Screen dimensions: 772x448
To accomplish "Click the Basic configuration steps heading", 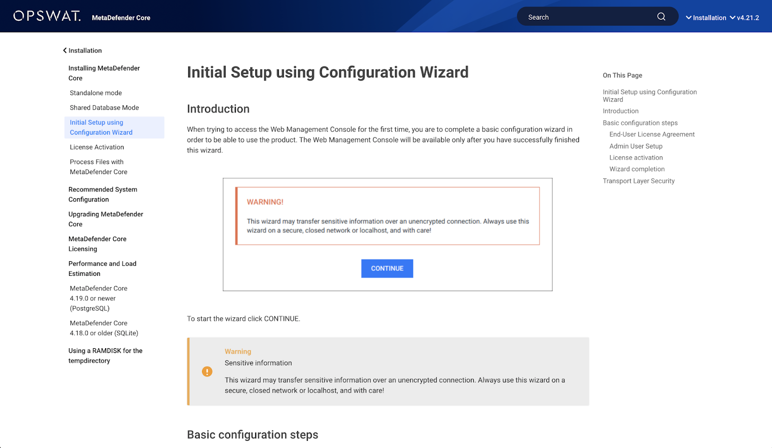I will tap(252, 435).
